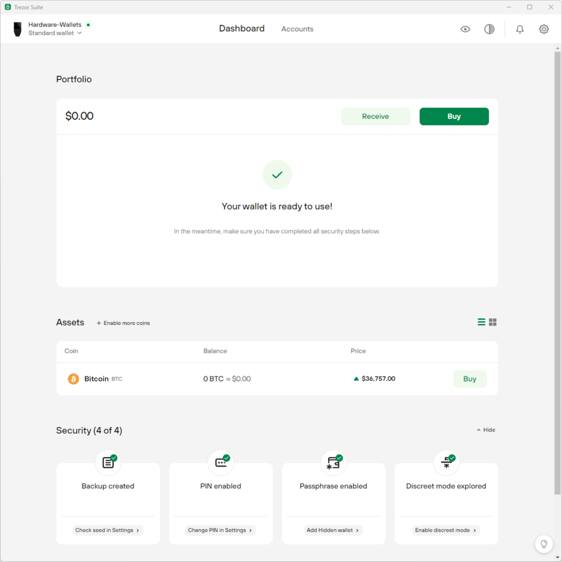Click the green wallet-ready checkmark icon
The image size is (562, 562).
point(277,175)
